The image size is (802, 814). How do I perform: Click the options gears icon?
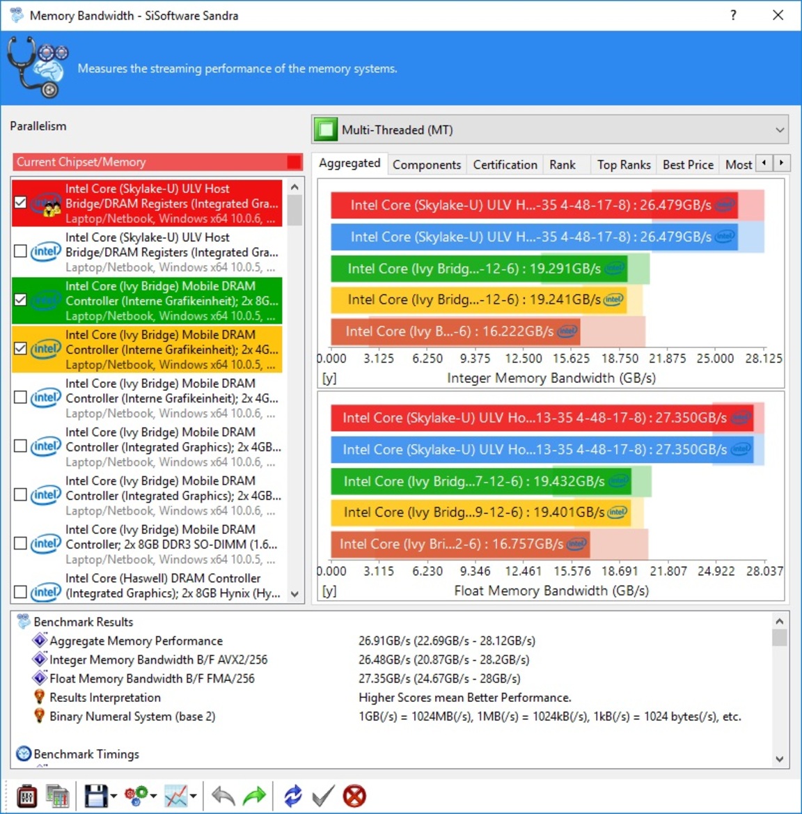coord(136,796)
